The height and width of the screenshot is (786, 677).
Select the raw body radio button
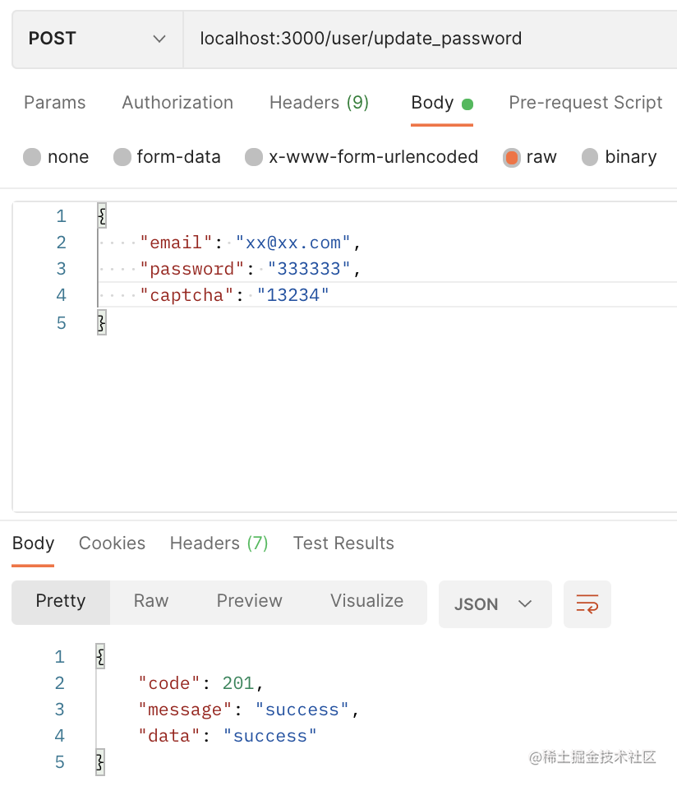[512, 157]
